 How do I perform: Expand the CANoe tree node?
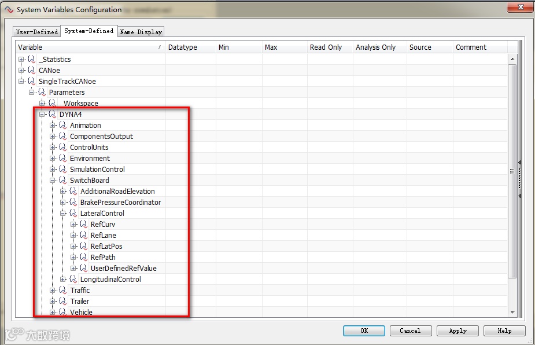[x=21, y=71]
